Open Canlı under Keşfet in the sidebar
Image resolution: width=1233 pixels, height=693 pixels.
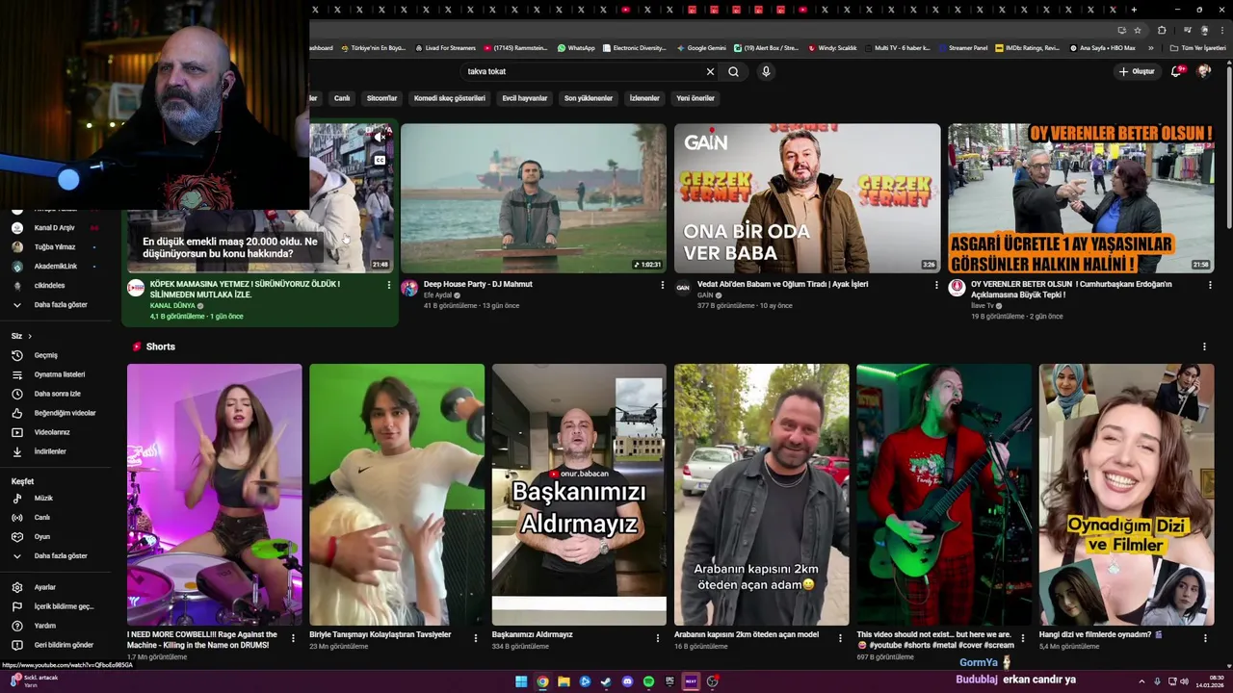click(x=56, y=518)
